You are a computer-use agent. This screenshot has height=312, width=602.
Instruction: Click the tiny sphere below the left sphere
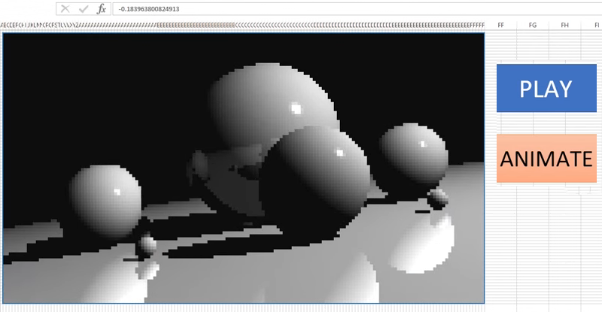[x=147, y=243]
